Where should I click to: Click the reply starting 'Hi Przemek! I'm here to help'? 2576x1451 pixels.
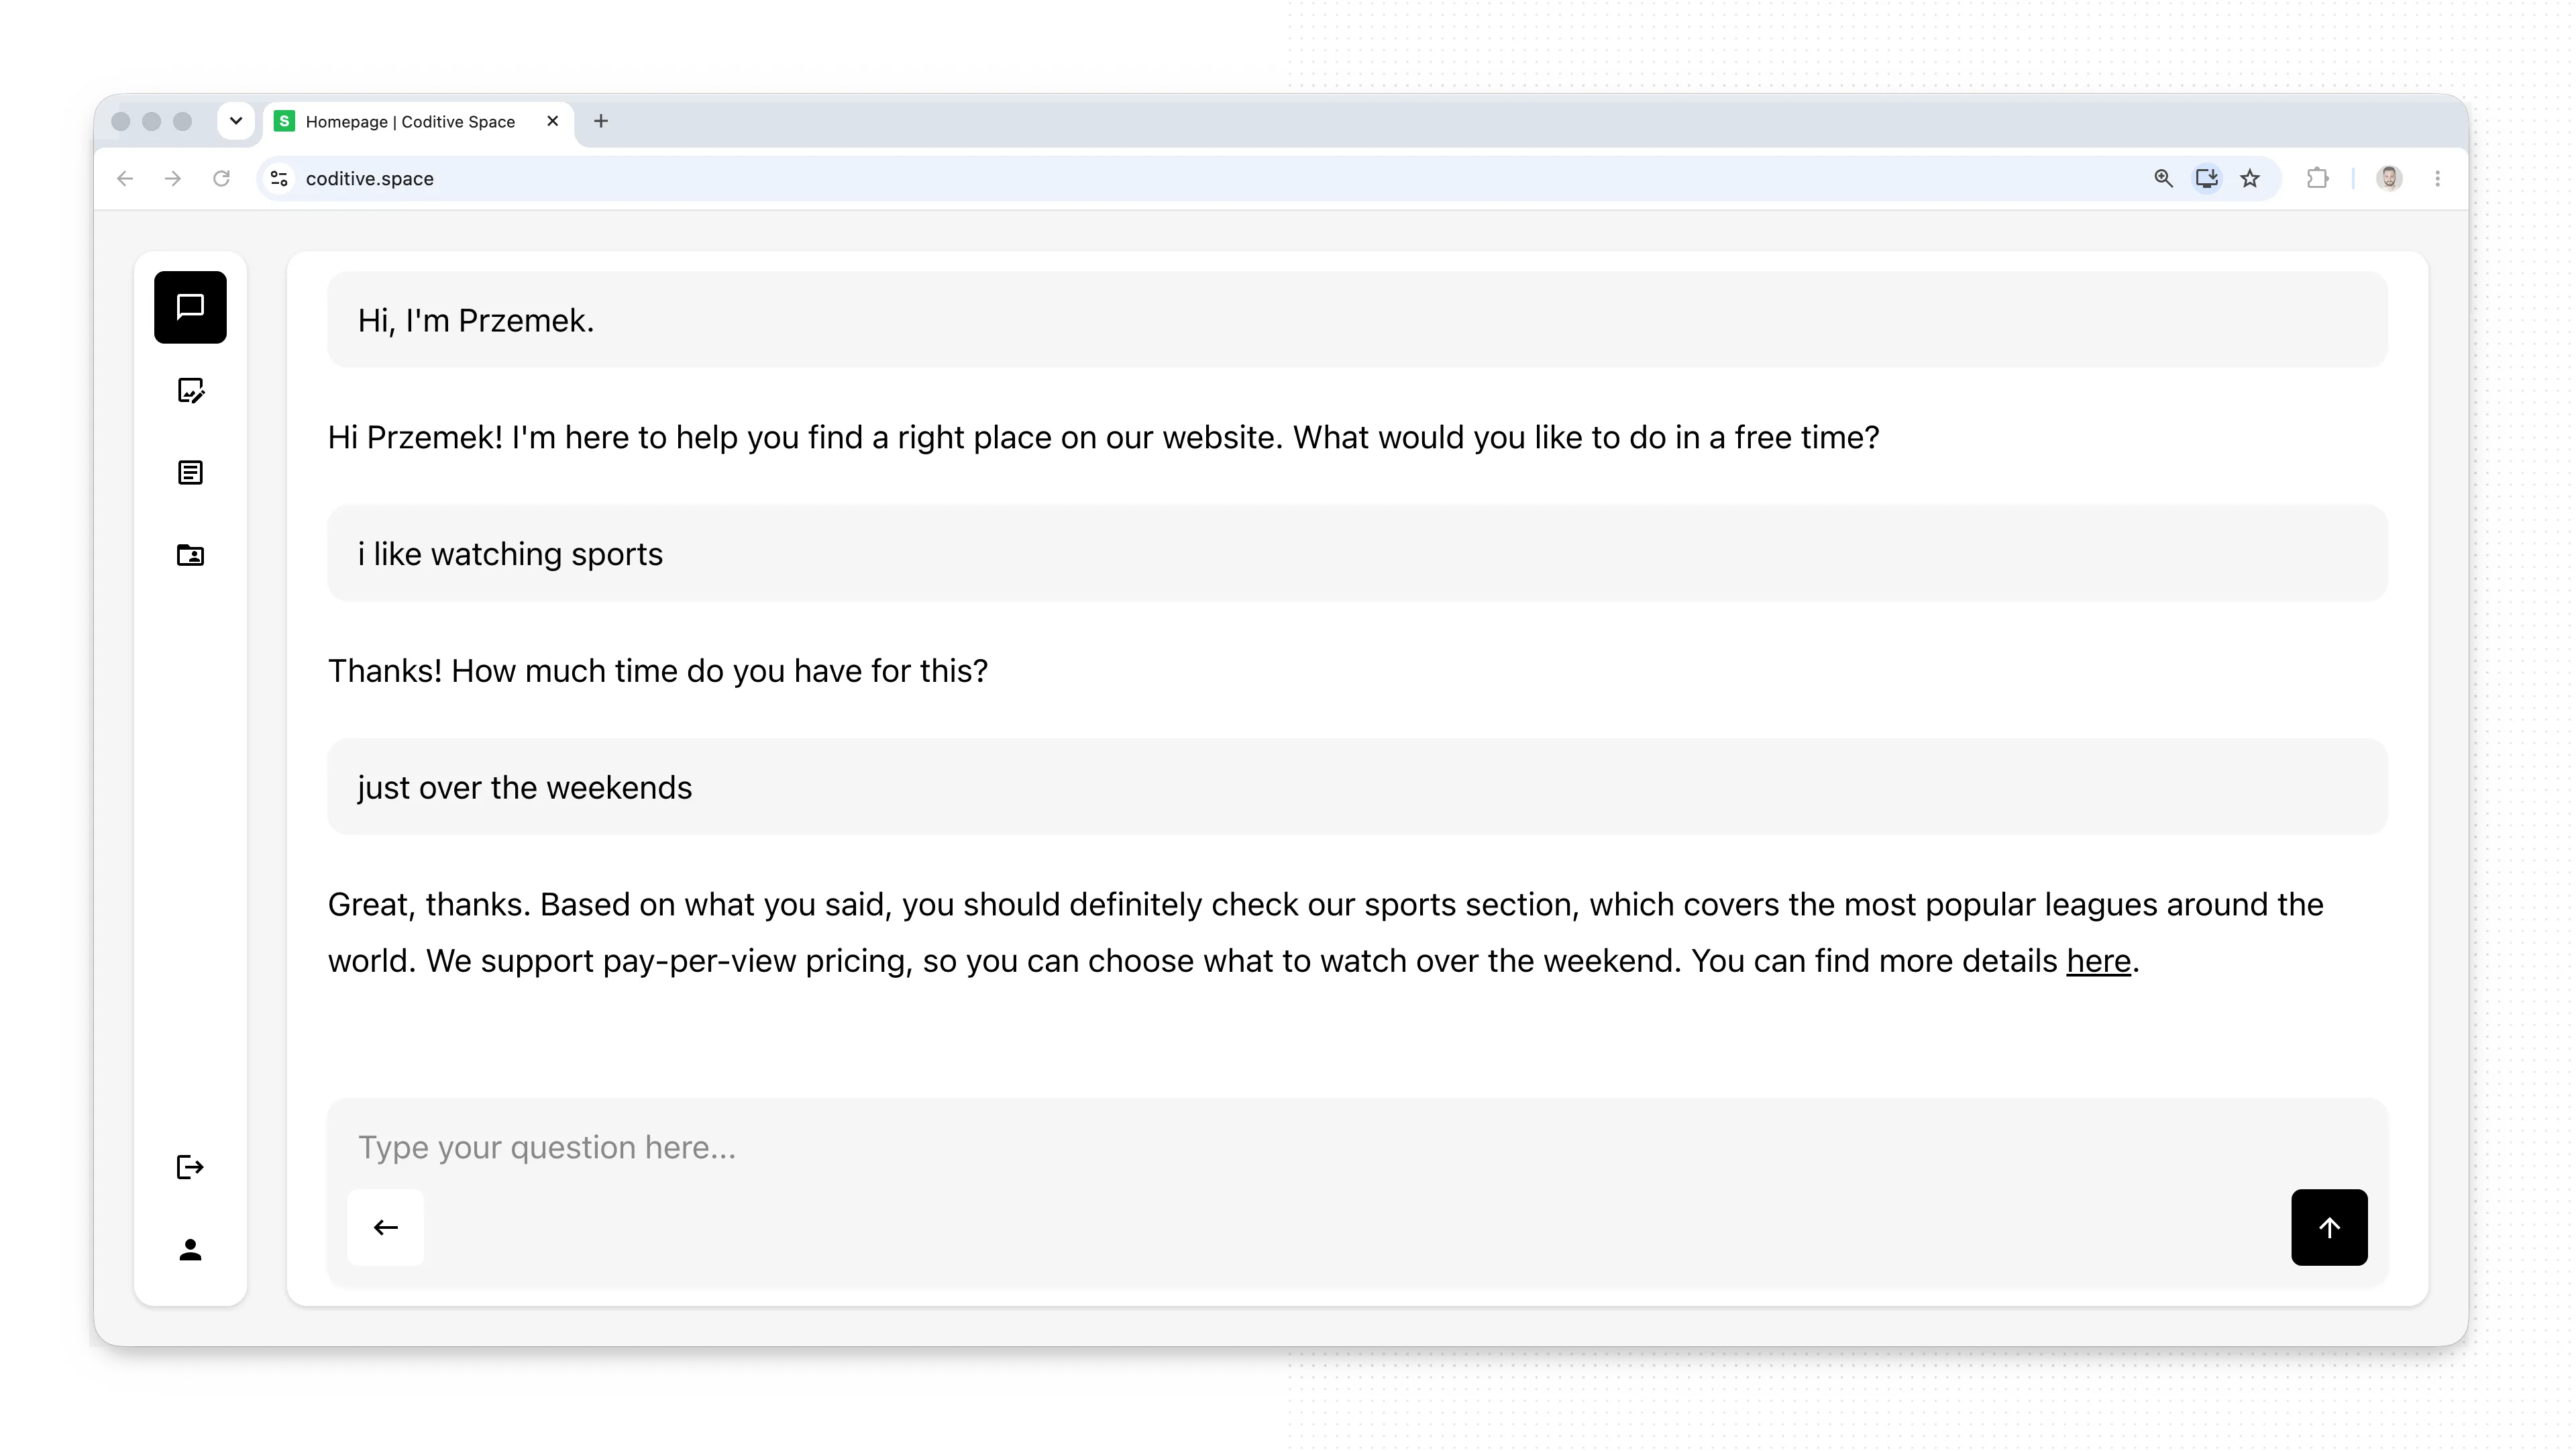click(x=1104, y=438)
